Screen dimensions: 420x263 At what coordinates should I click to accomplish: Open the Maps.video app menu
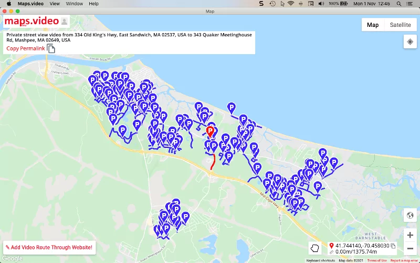point(30,4)
